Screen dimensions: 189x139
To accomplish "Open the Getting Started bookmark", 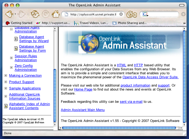I will (19, 23).
